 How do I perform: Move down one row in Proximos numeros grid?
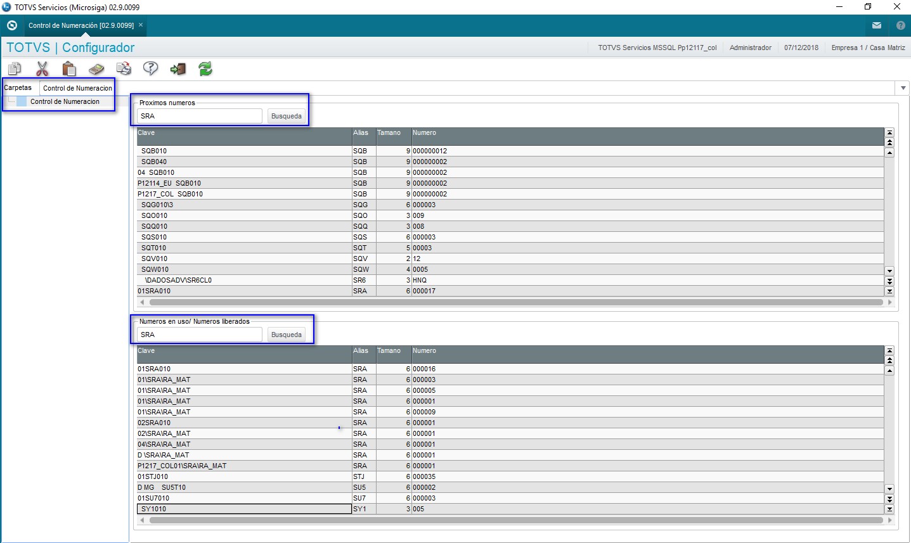tap(889, 271)
